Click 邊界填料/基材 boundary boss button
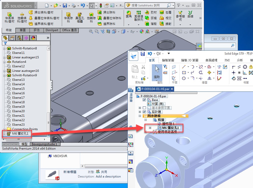253x188 pixels. [41, 24]
